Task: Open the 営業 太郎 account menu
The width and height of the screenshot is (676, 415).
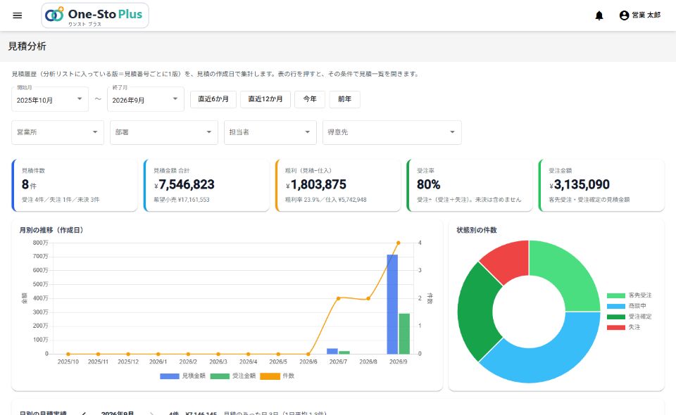Action: 640,15
